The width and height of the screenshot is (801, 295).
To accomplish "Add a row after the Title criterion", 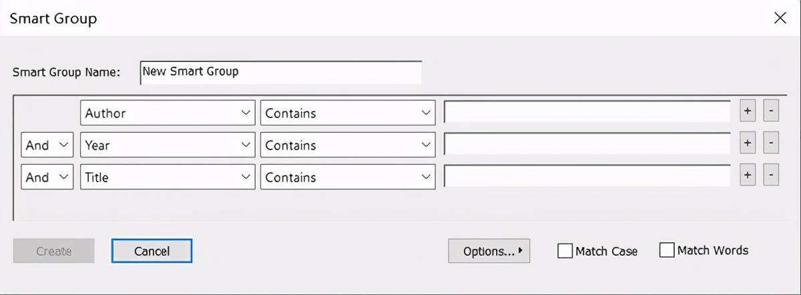I will point(748,177).
